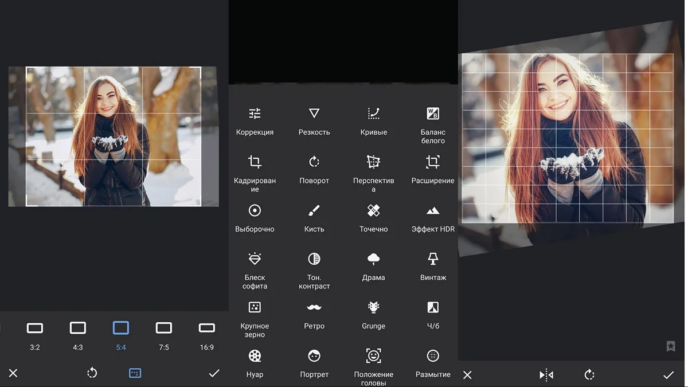Select the Резкость sharpening tool
This screenshot has height=387, width=688.
tap(314, 121)
